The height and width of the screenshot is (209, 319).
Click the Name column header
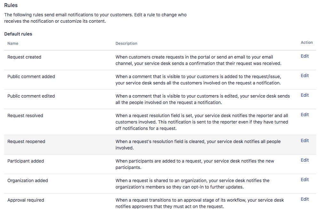coord(13,43)
